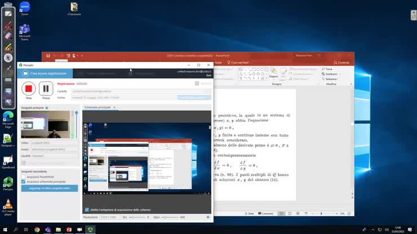Viewport: 417px width, 234px height.
Task: Enable Acquisisci PowerPoint checkbox
Action: tap(23, 176)
